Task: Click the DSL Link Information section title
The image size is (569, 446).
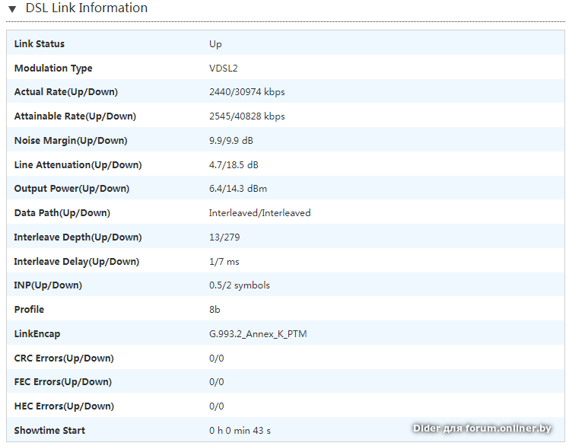Action: point(86,8)
